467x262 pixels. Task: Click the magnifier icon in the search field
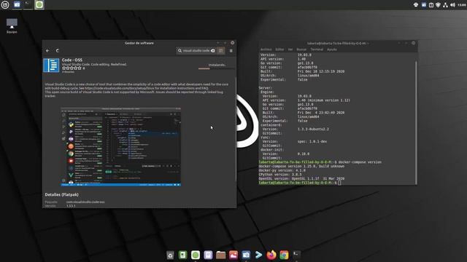coord(180,51)
